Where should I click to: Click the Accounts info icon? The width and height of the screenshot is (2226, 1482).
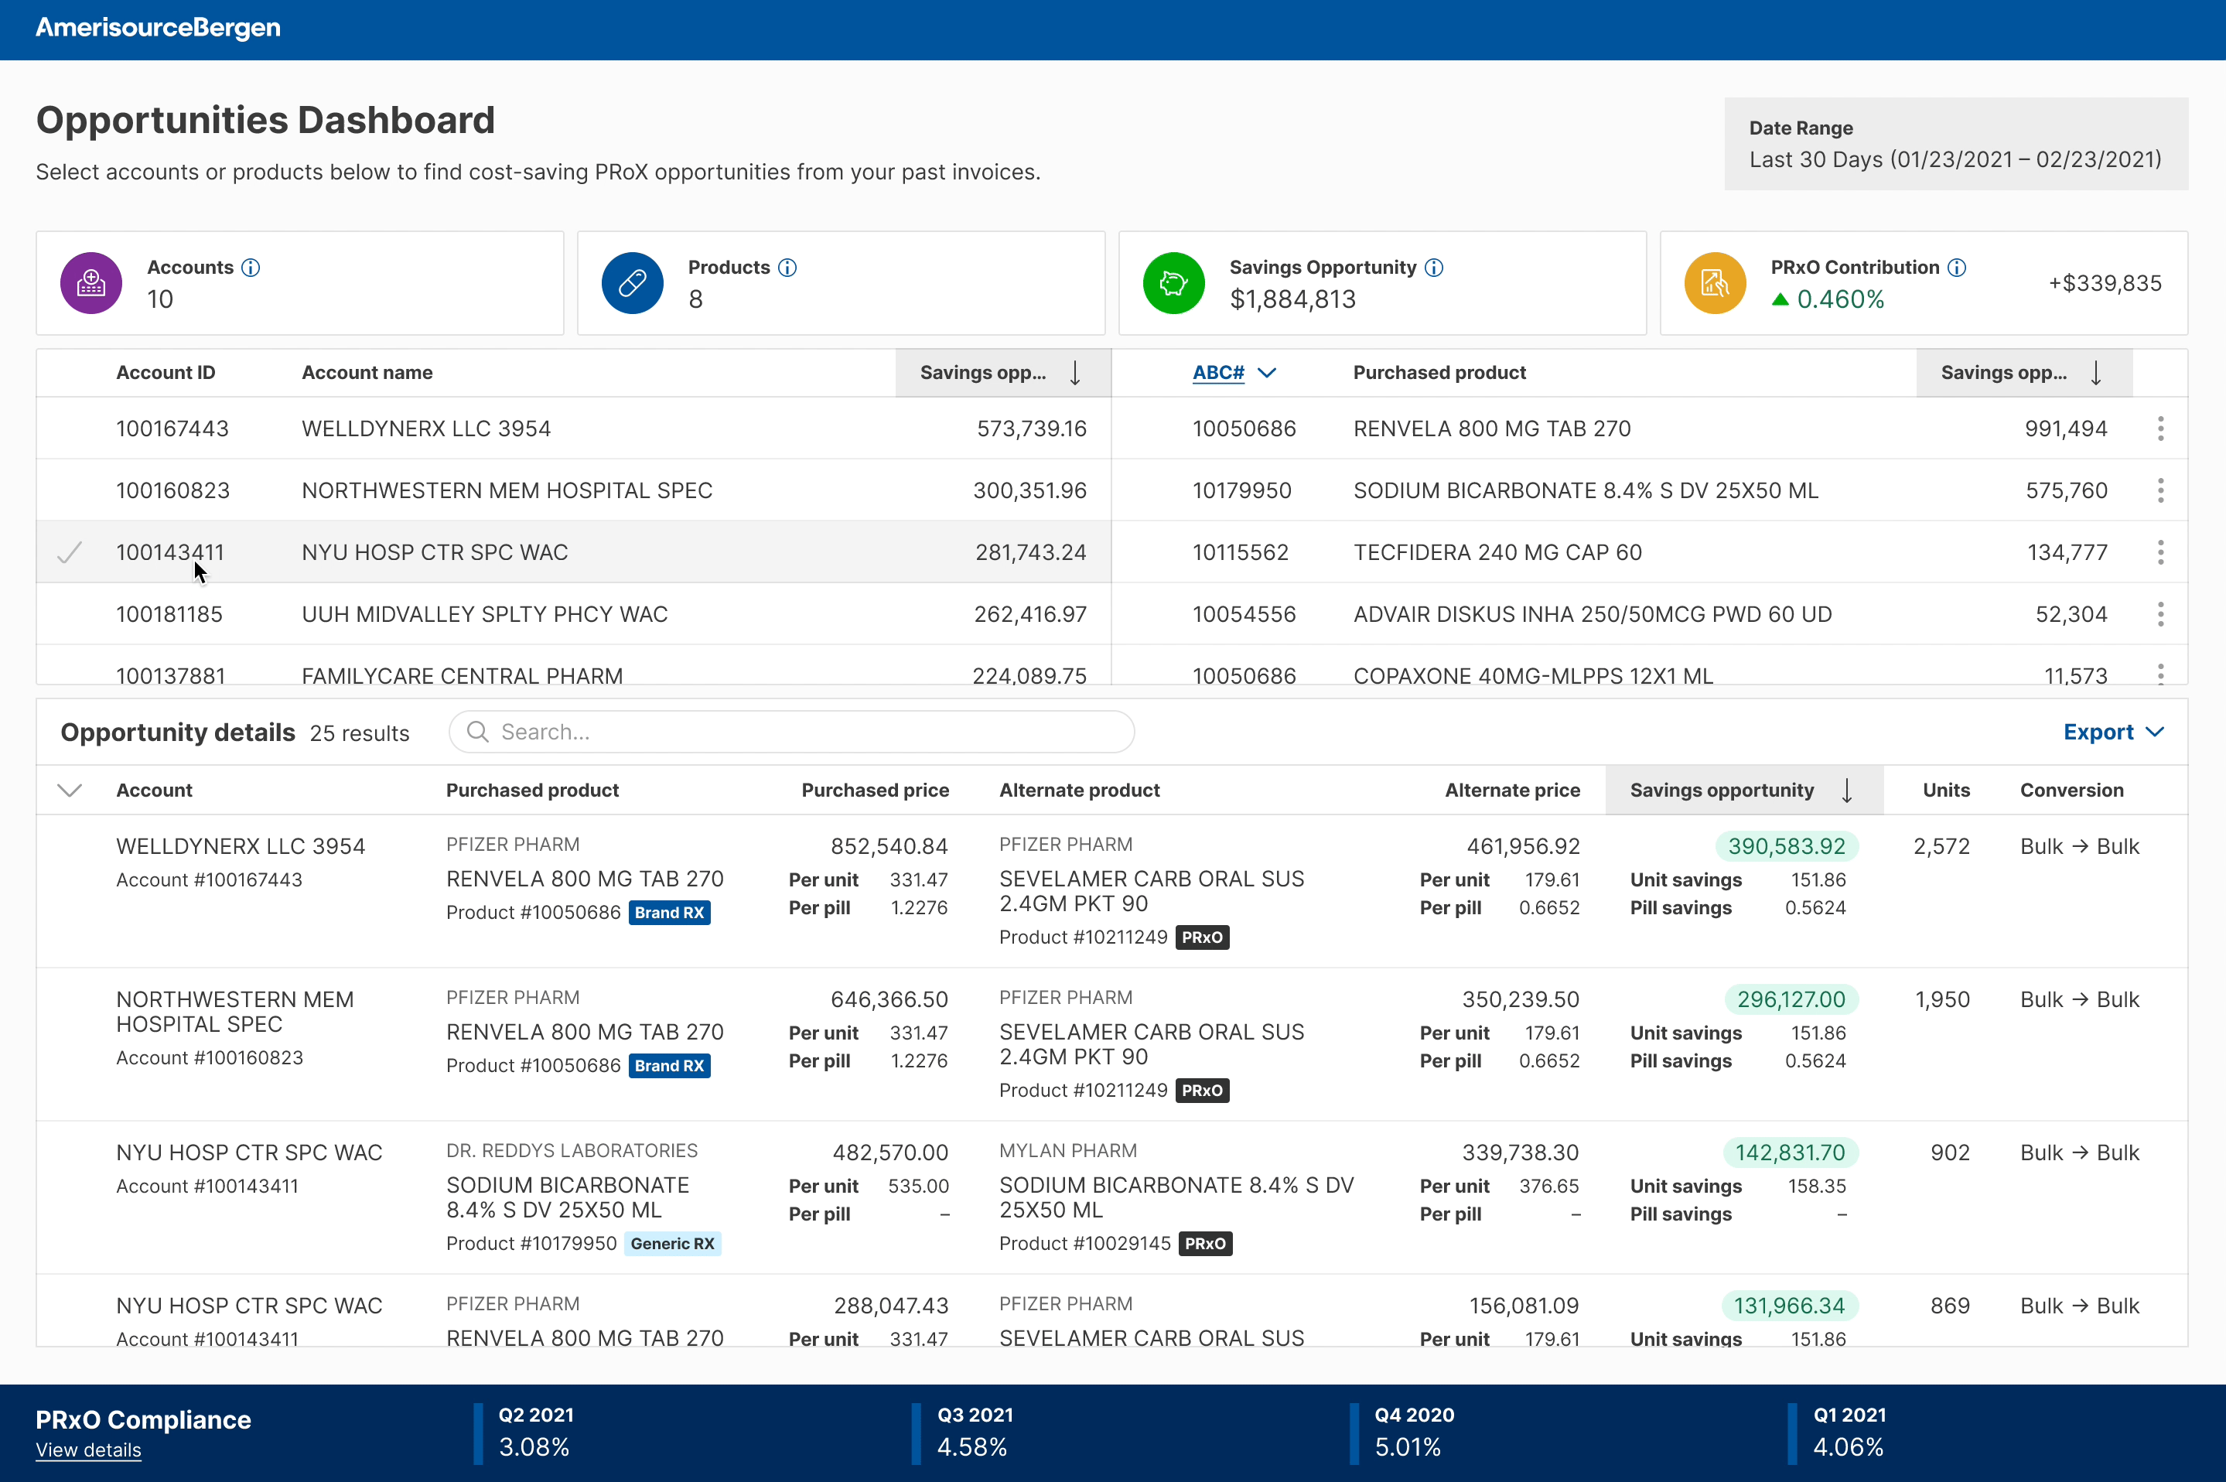coord(251,268)
